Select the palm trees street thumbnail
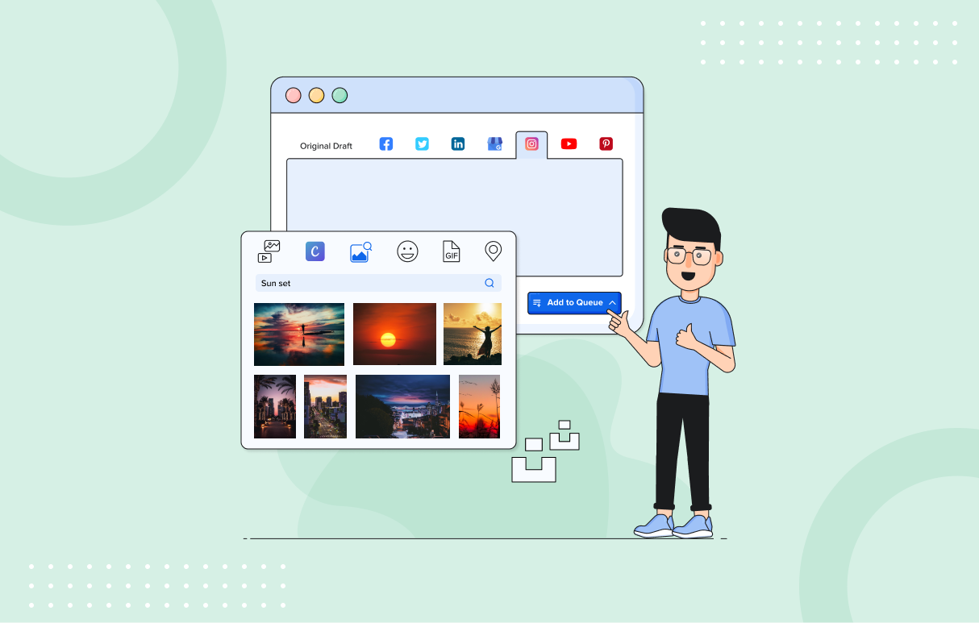The image size is (979, 623). click(275, 406)
